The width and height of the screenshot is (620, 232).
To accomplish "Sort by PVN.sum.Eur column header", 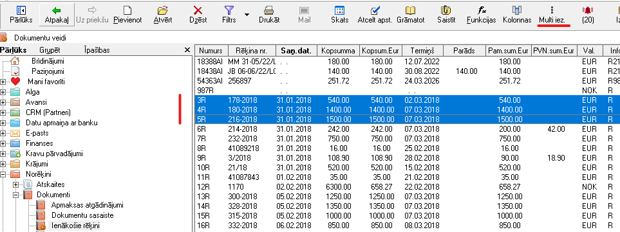I will 553,51.
